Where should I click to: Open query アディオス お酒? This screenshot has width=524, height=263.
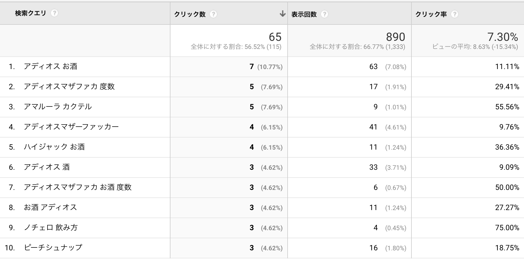pos(50,66)
